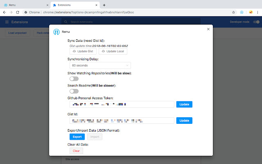This screenshot has width=262, height=164.
Task: Enable Search Readme switch
Action: click(x=74, y=91)
